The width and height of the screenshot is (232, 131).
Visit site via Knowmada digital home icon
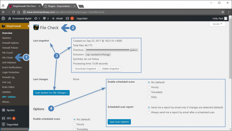click(x=10, y=18)
